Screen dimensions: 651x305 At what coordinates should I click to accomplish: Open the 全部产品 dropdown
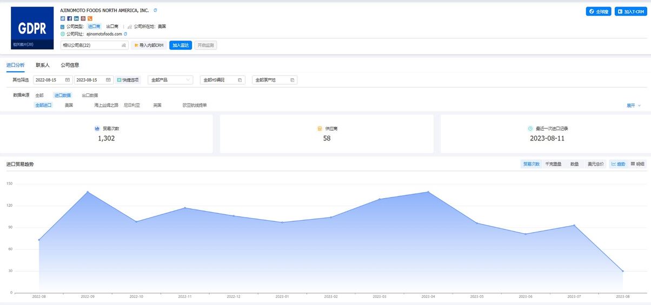point(170,80)
